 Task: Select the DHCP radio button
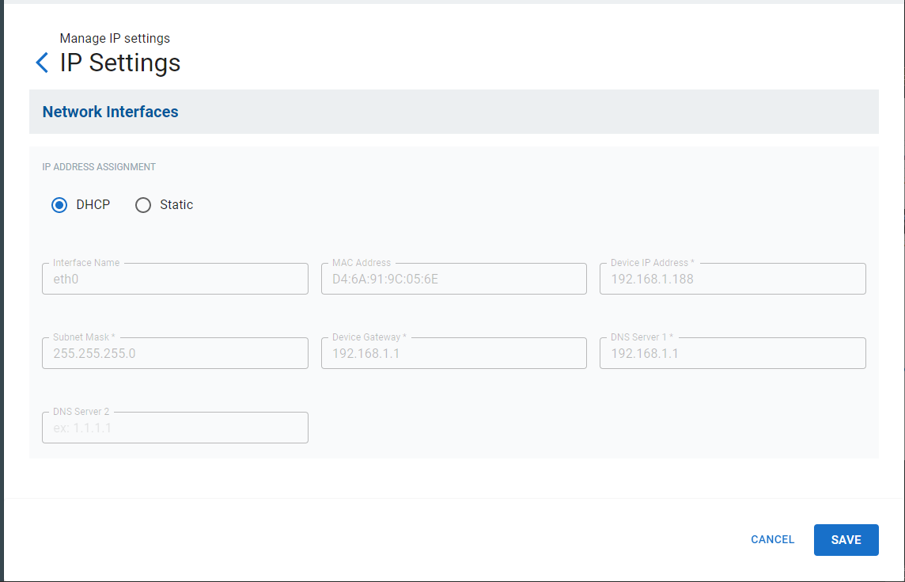59,205
